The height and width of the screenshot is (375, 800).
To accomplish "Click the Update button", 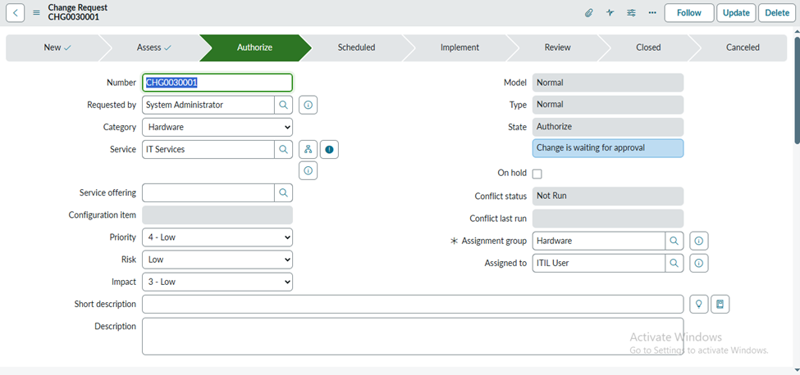I will click(736, 13).
